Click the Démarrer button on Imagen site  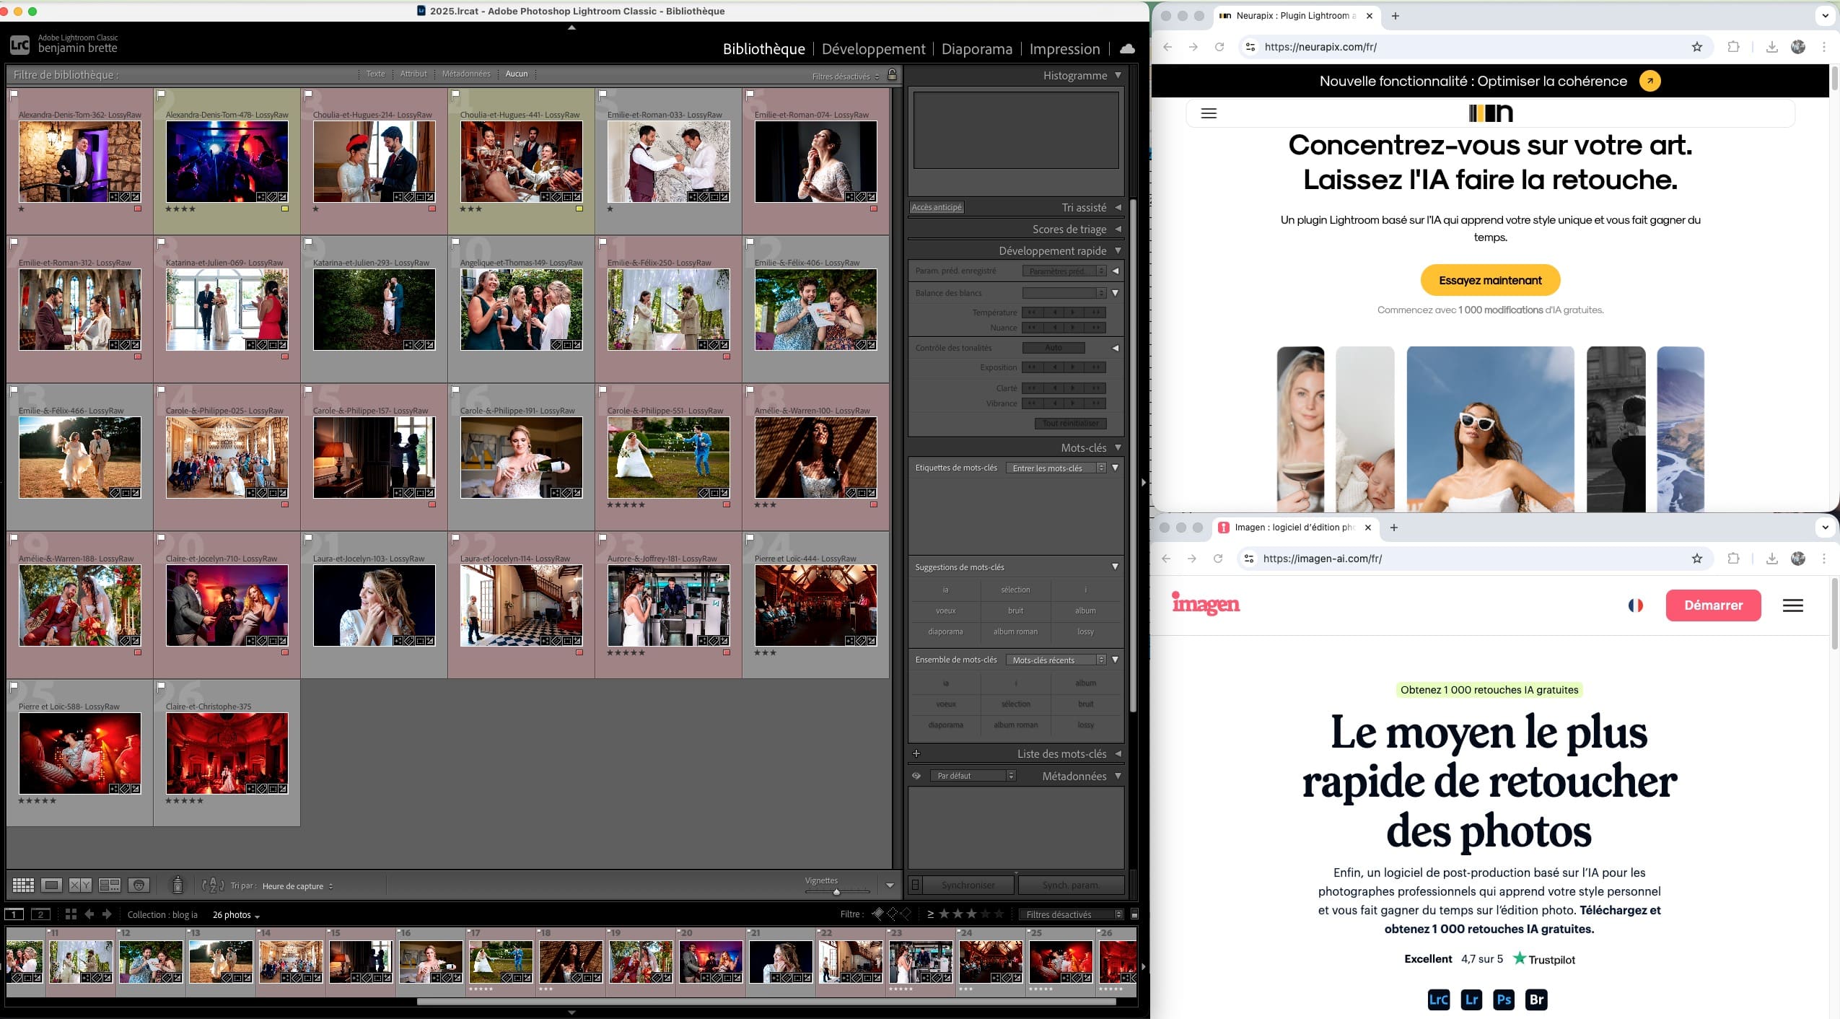[1713, 605]
